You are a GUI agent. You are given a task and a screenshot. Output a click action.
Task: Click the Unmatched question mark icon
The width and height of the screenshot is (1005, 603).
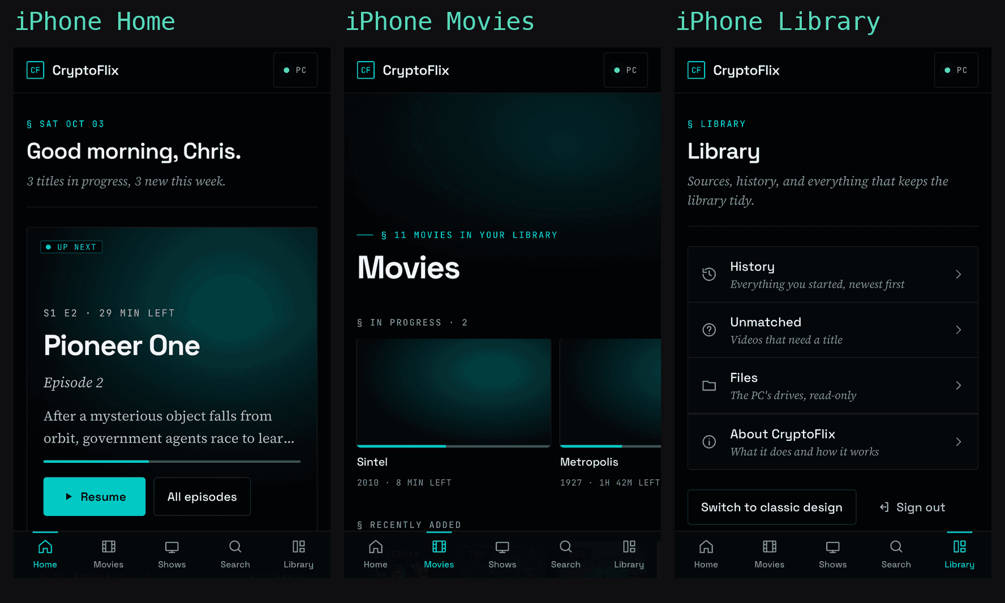709,330
